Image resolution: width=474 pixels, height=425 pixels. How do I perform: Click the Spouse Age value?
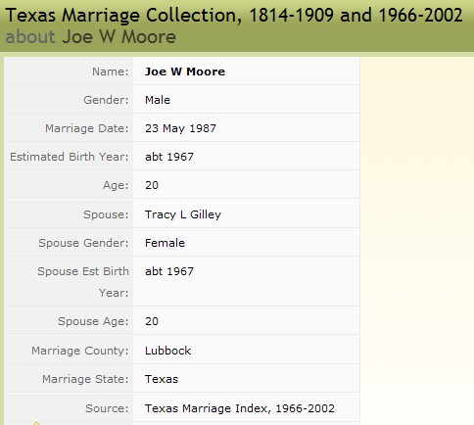[x=152, y=321]
